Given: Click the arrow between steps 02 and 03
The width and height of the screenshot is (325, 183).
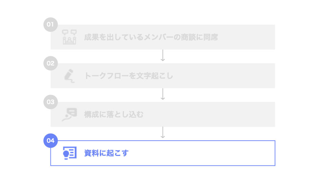Looking at the screenshot, I should coord(163,94).
